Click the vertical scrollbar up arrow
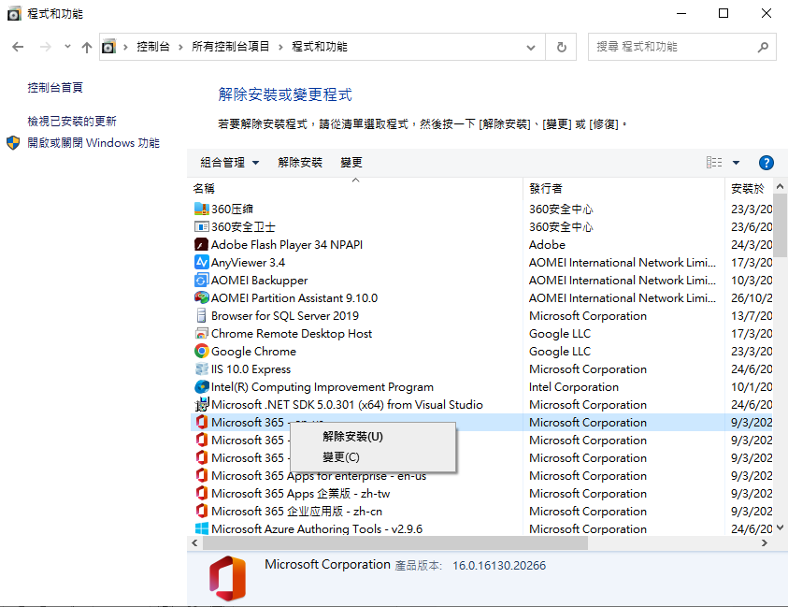The image size is (788, 607). tap(780, 186)
